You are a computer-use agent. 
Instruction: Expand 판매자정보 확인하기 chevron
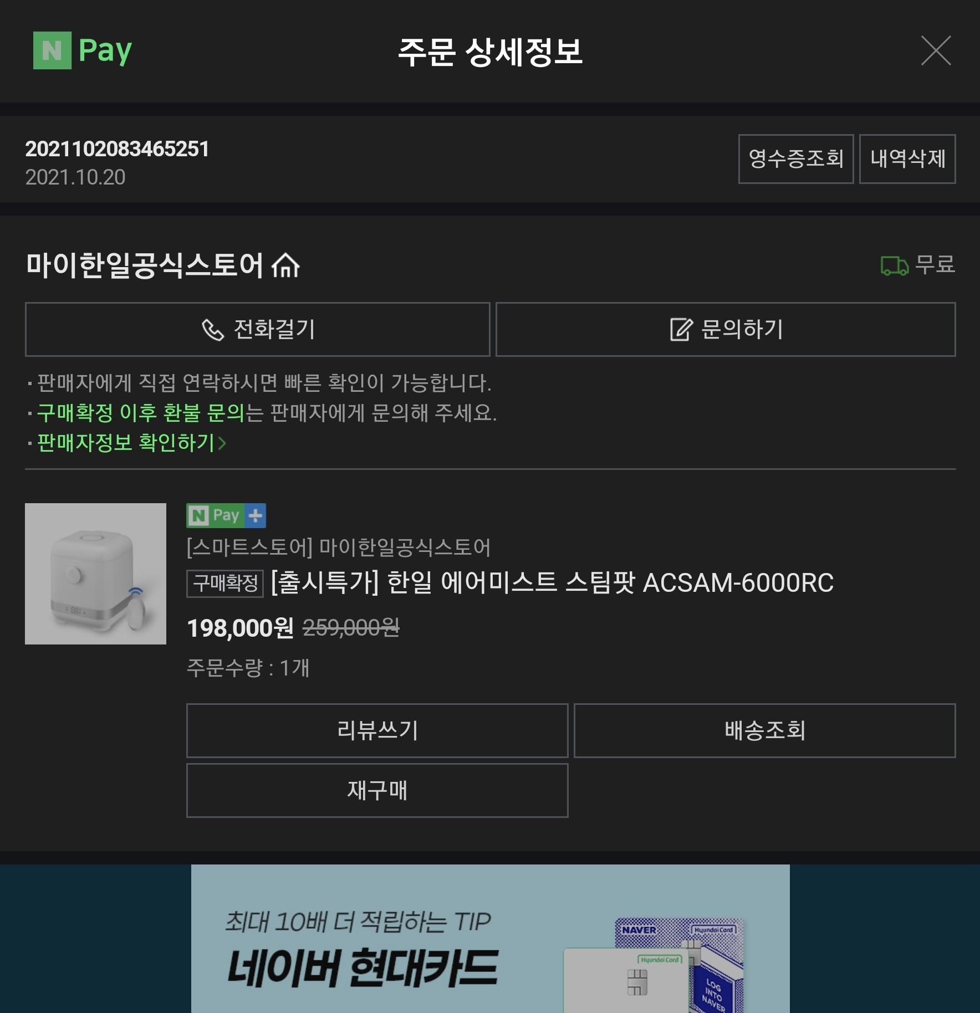[222, 443]
